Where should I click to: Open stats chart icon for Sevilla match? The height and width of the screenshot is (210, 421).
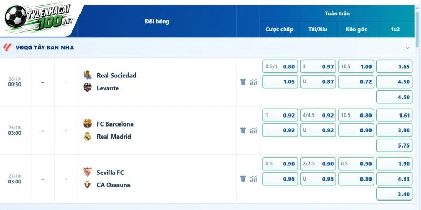coord(254,178)
